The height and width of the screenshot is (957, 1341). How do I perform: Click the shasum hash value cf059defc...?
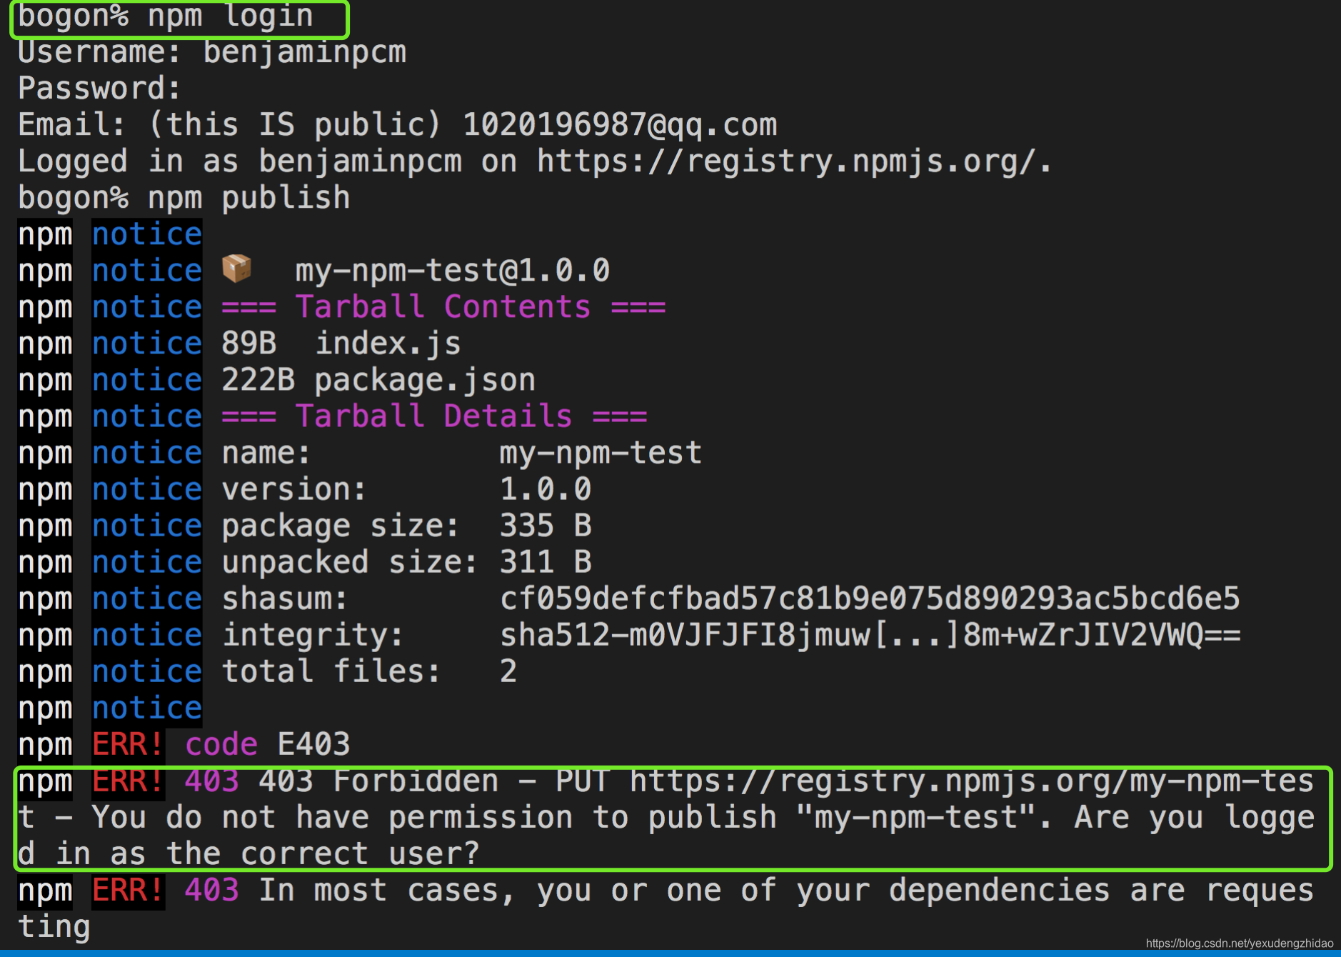(x=870, y=598)
